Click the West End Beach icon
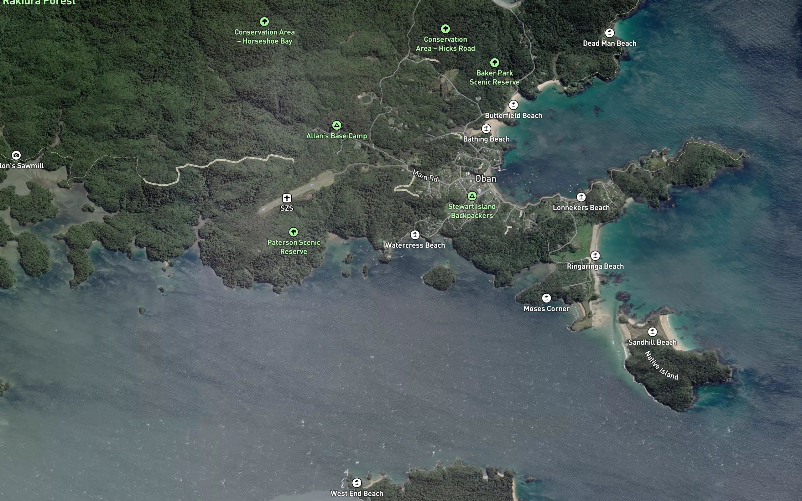 (357, 483)
